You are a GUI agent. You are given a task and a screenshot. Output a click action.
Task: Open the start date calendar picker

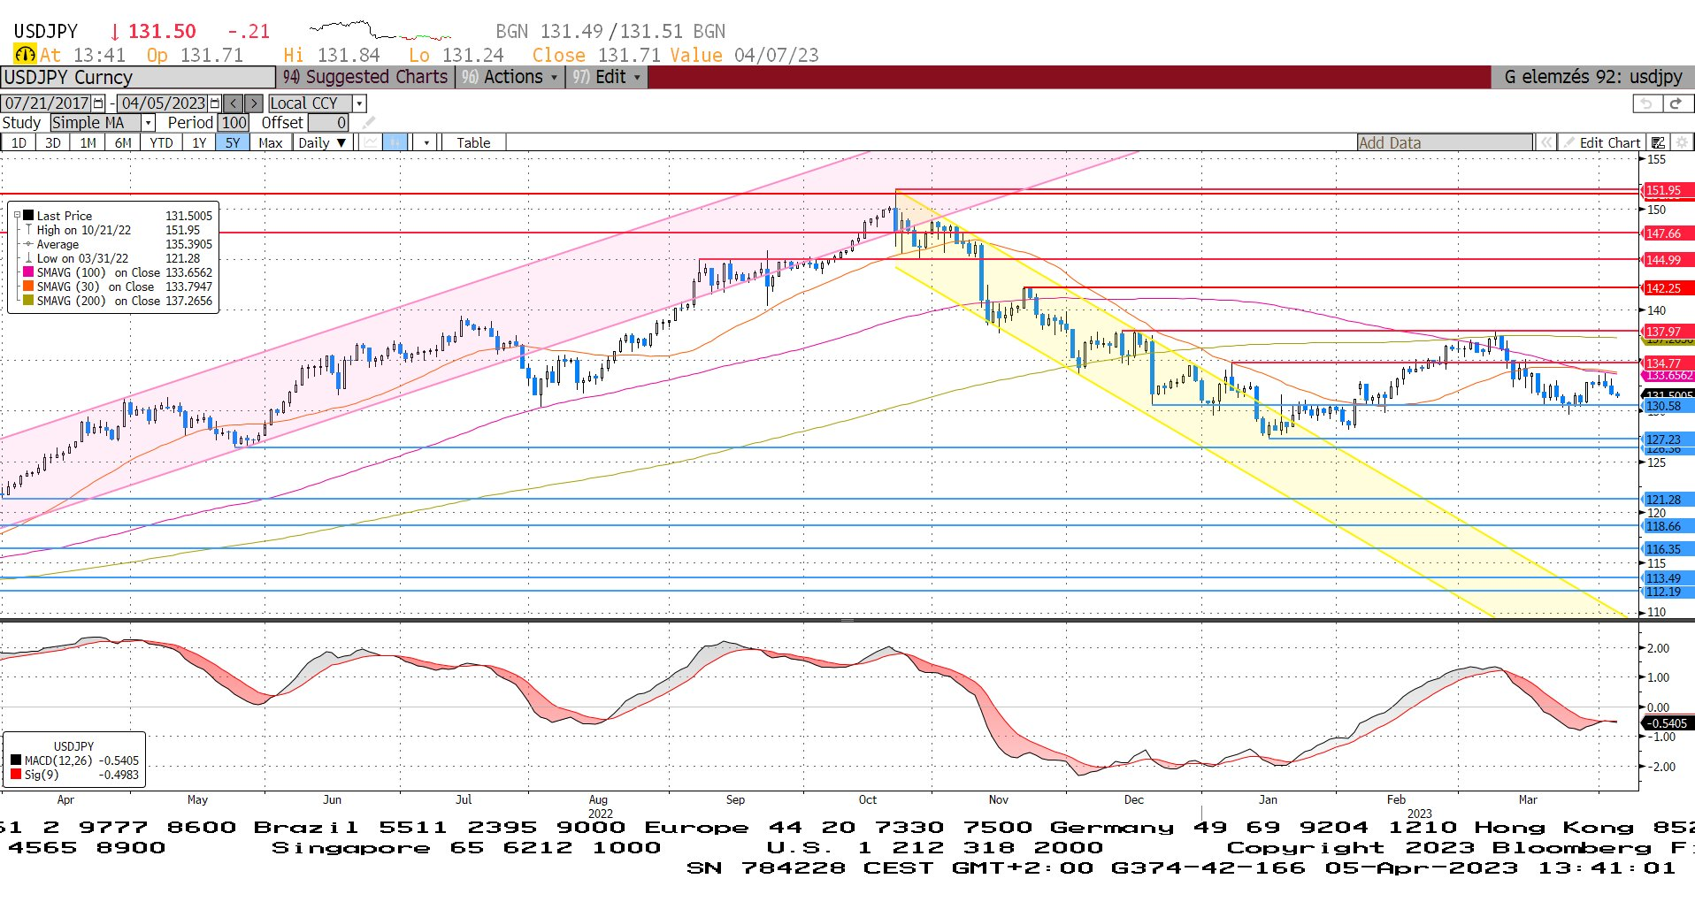coord(98,103)
